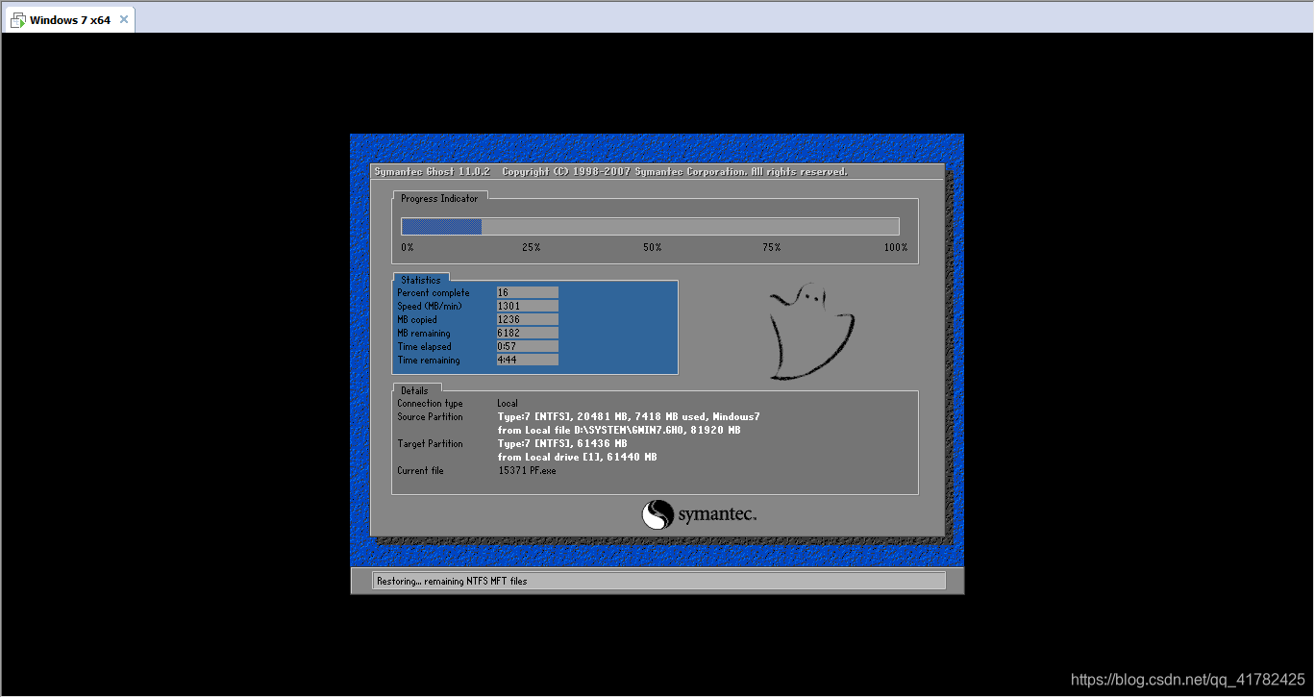The width and height of the screenshot is (1315, 698).
Task: Close the Windows 7 x64 tab
Action: (123, 19)
